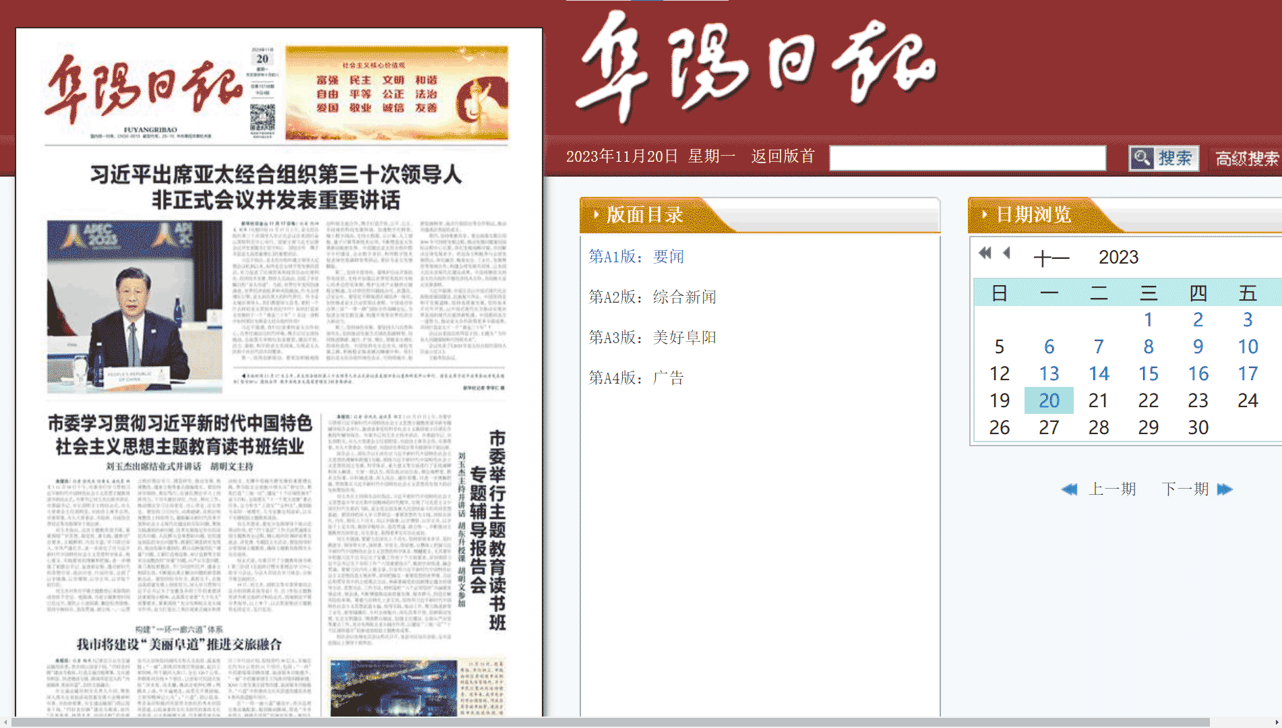Open the APEC meeting headline article
1282x728 pixels.
[275, 187]
